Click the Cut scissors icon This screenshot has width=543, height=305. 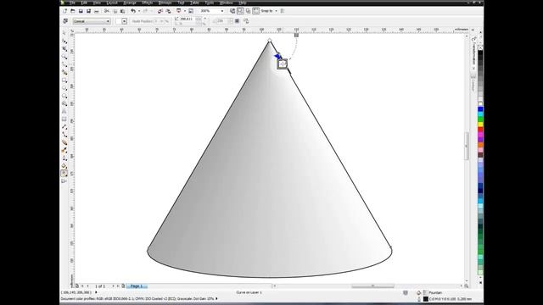coord(107,11)
